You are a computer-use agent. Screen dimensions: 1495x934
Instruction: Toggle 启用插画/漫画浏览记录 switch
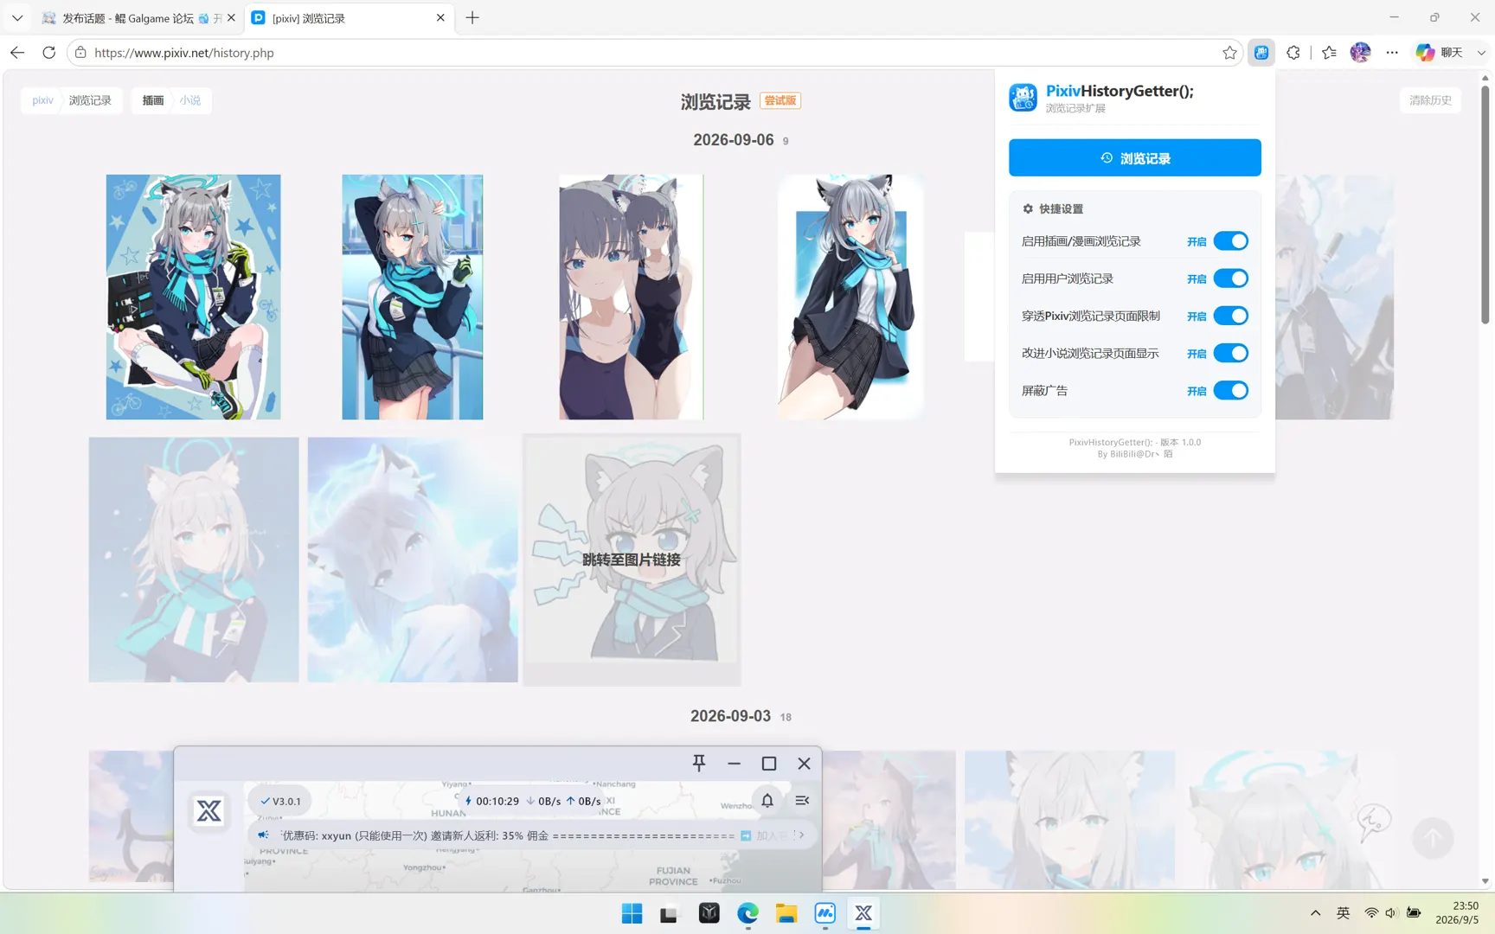(1230, 241)
